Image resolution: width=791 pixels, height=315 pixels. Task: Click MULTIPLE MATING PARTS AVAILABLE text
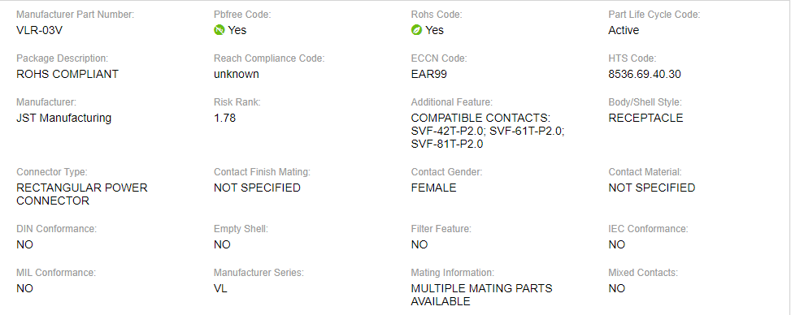click(x=482, y=295)
